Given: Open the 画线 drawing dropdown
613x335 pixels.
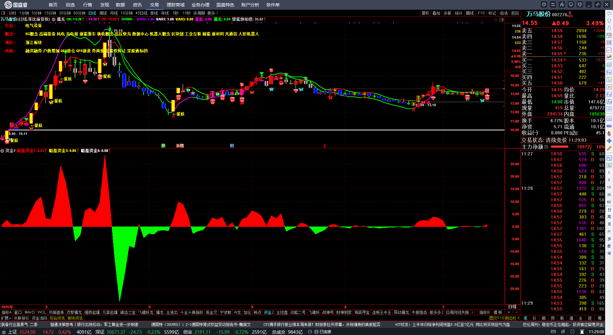Looking at the screenshot, I should [470, 13].
